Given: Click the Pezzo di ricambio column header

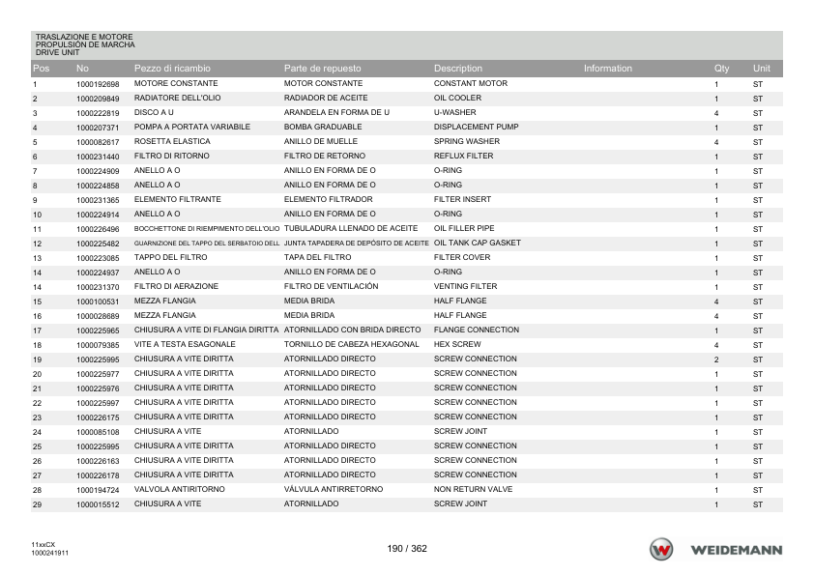Looking at the screenshot, I should coord(172,68).
